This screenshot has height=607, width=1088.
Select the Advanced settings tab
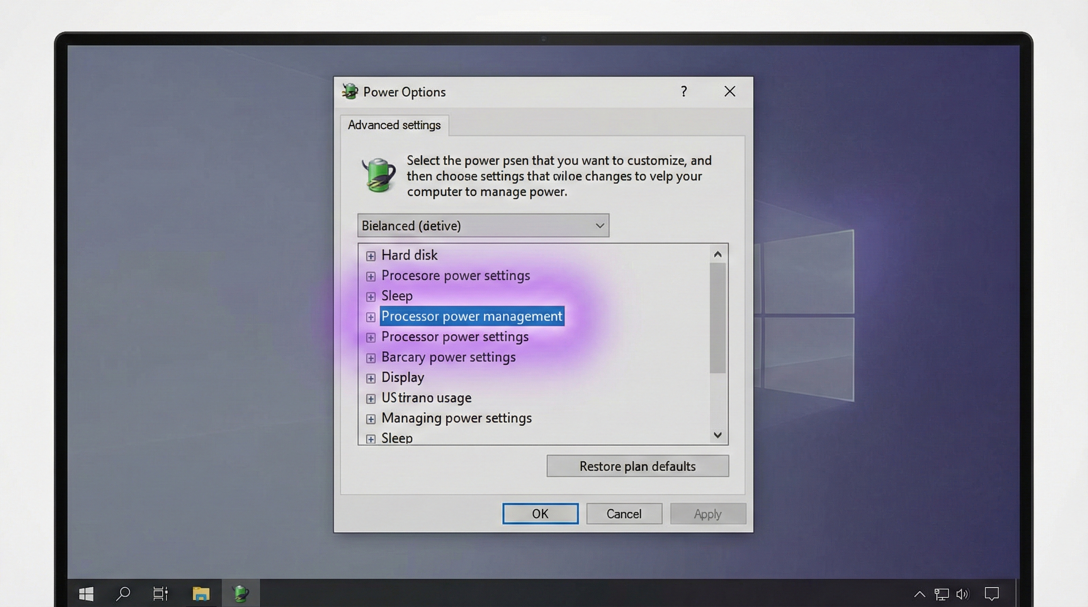click(x=394, y=125)
